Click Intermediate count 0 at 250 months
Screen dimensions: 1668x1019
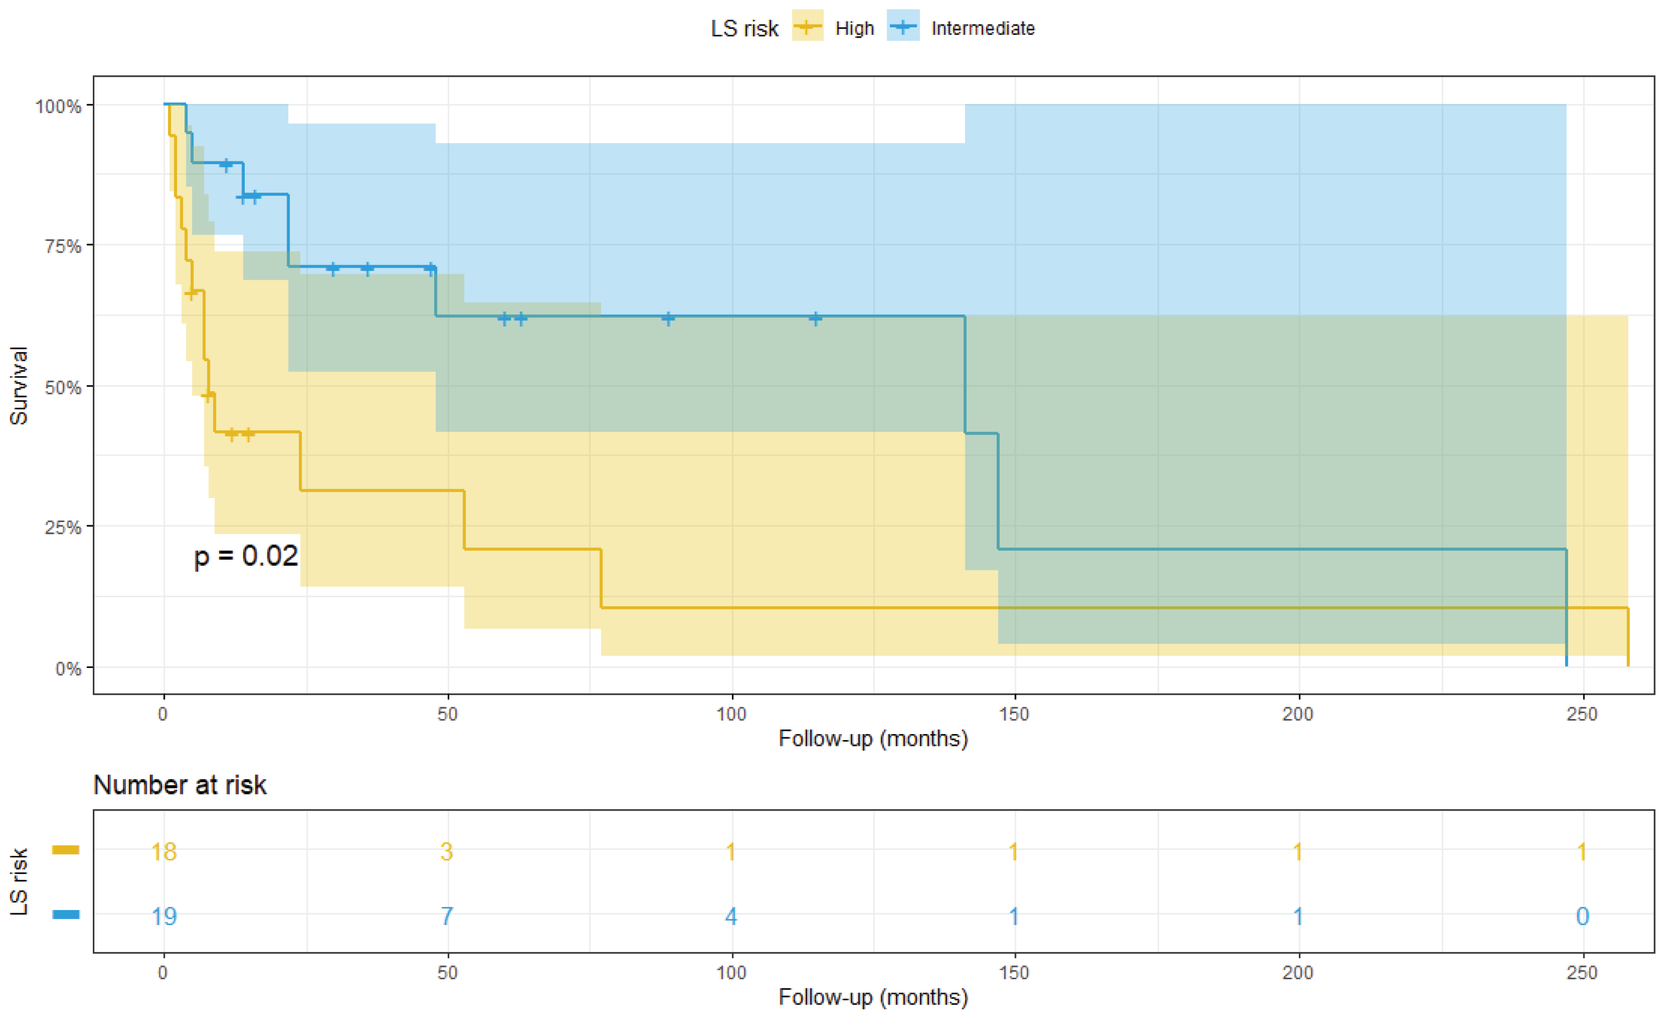pos(1582,916)
